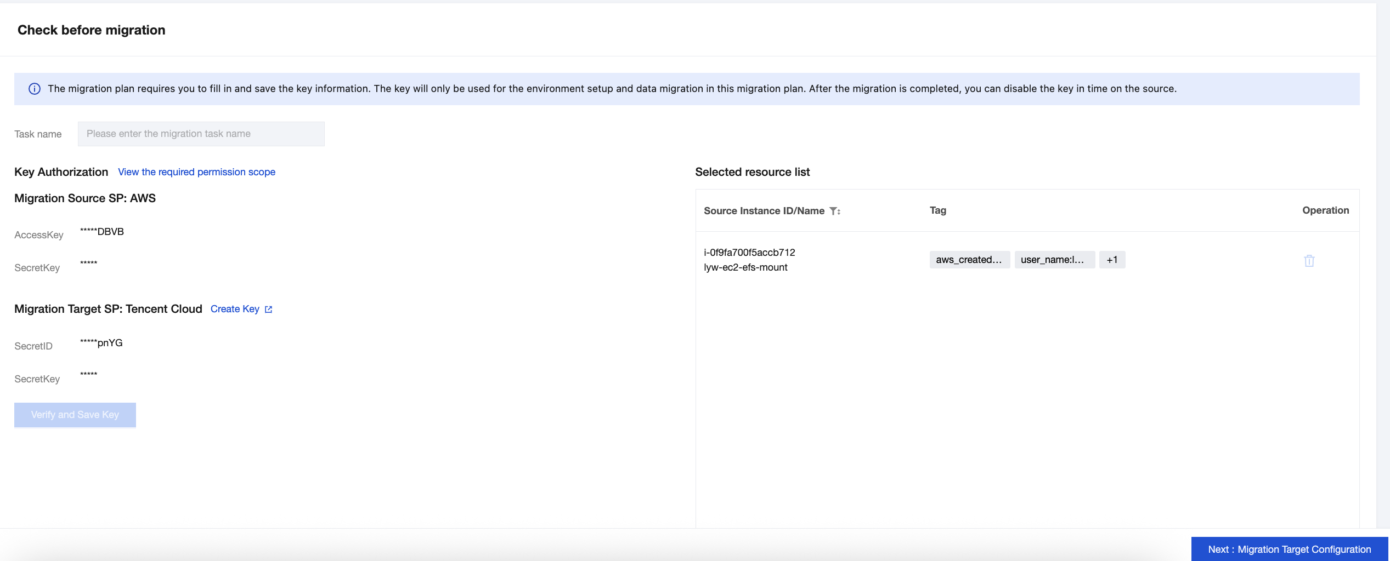1390x561 pixels.
Task: Click instance ID i-0f9fa700f5accb712
Action: click(x=749, y=253)
